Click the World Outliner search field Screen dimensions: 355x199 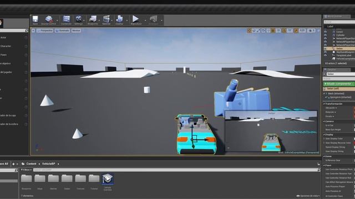click(339, 22)
